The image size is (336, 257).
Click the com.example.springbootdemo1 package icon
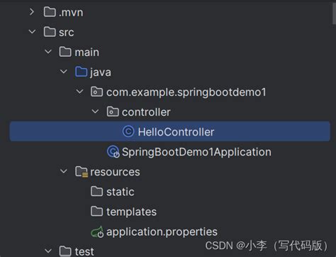coord(96,92)
